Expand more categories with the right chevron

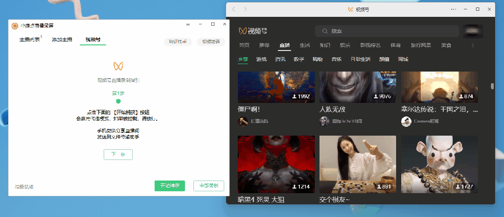coord(473,45)
